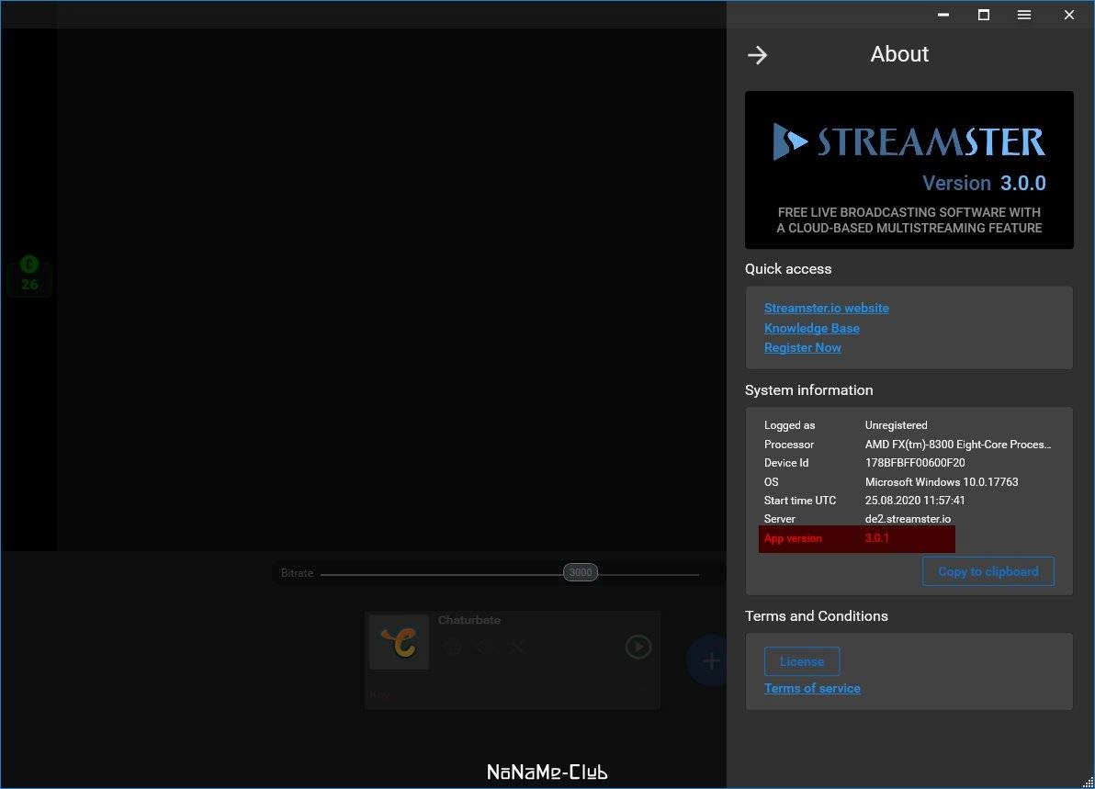Close the About panel with the arrow
Image resolution: width=1095 pixels, height=789 pixels.
pos(757,55)
